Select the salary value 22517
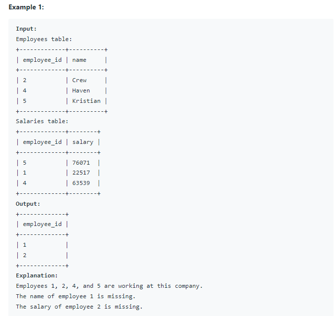This screenshot has height=316, width=335. coord(81,173)
